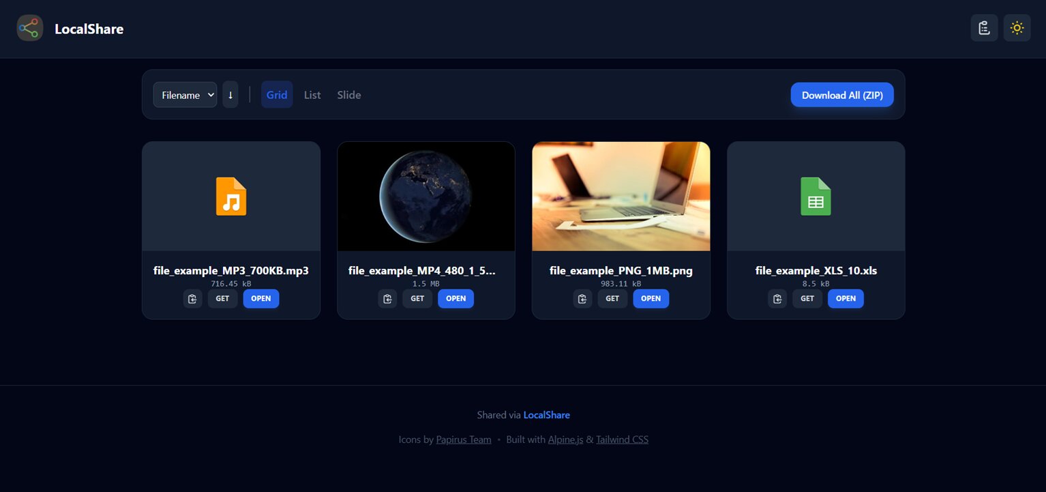
Task: Download all files as ZIP
Action: pyautogui.click(x=842, y=95)
